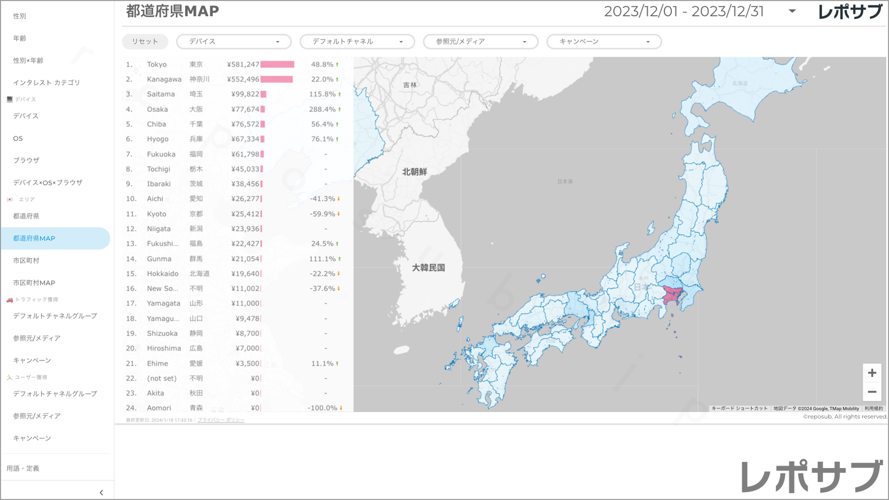The image size is (889, 500).
Task: Open the date range picker dropdown
Action: pyautogui.click(x=792, y=12)
